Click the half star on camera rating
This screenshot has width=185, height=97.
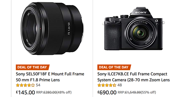(114, 85)
